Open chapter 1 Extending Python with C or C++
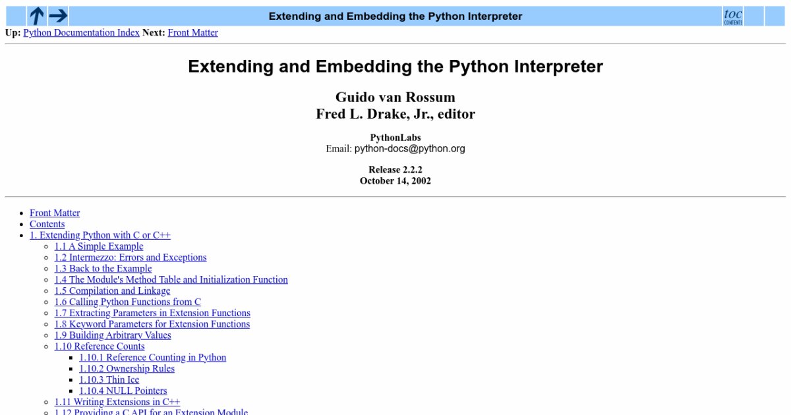 100,235
